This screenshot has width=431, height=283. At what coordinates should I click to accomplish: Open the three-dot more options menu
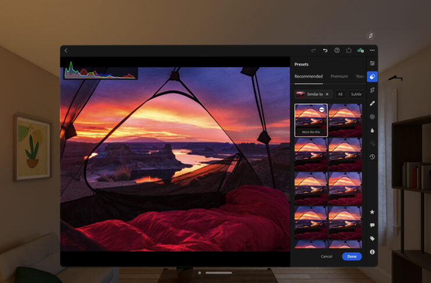point(372,50)
